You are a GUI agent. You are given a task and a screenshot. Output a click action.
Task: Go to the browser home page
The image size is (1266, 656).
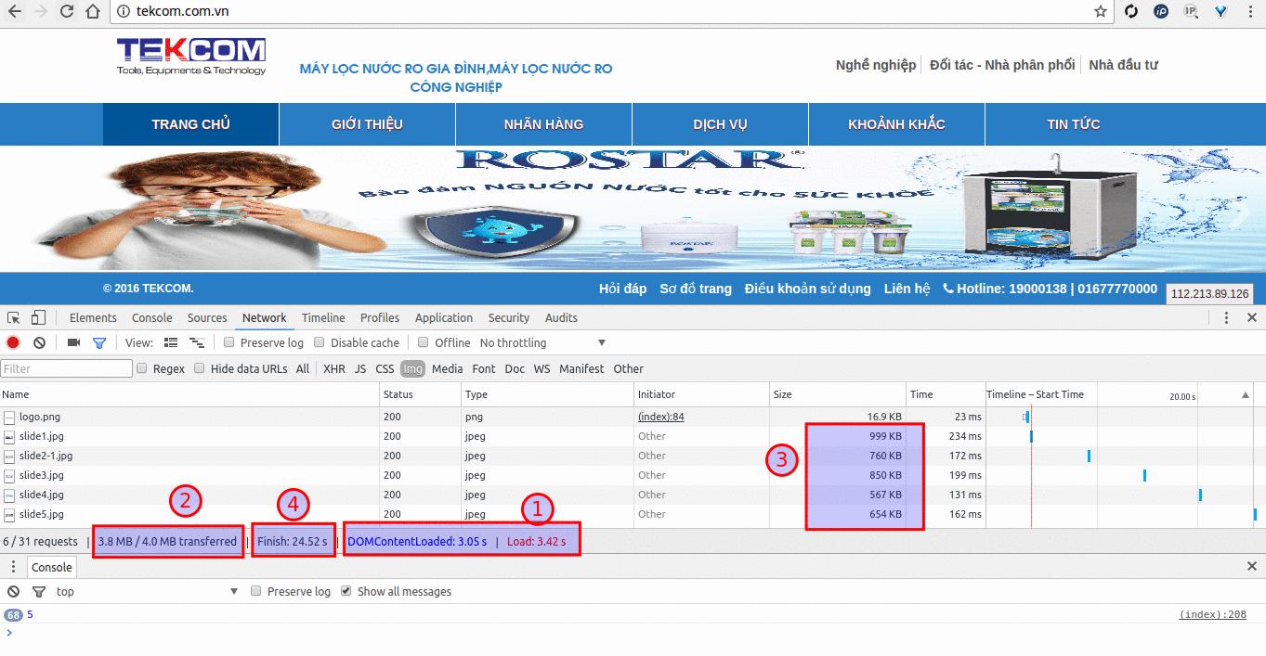click(92, 12)
